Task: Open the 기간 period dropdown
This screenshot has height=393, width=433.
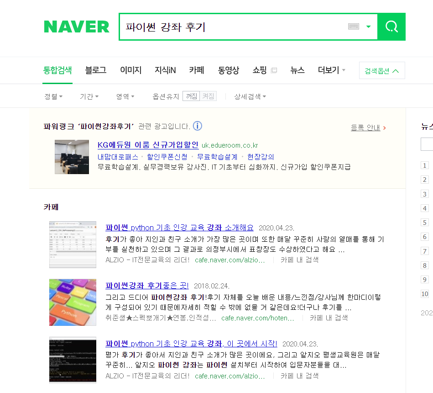Action: pos(89,96)
